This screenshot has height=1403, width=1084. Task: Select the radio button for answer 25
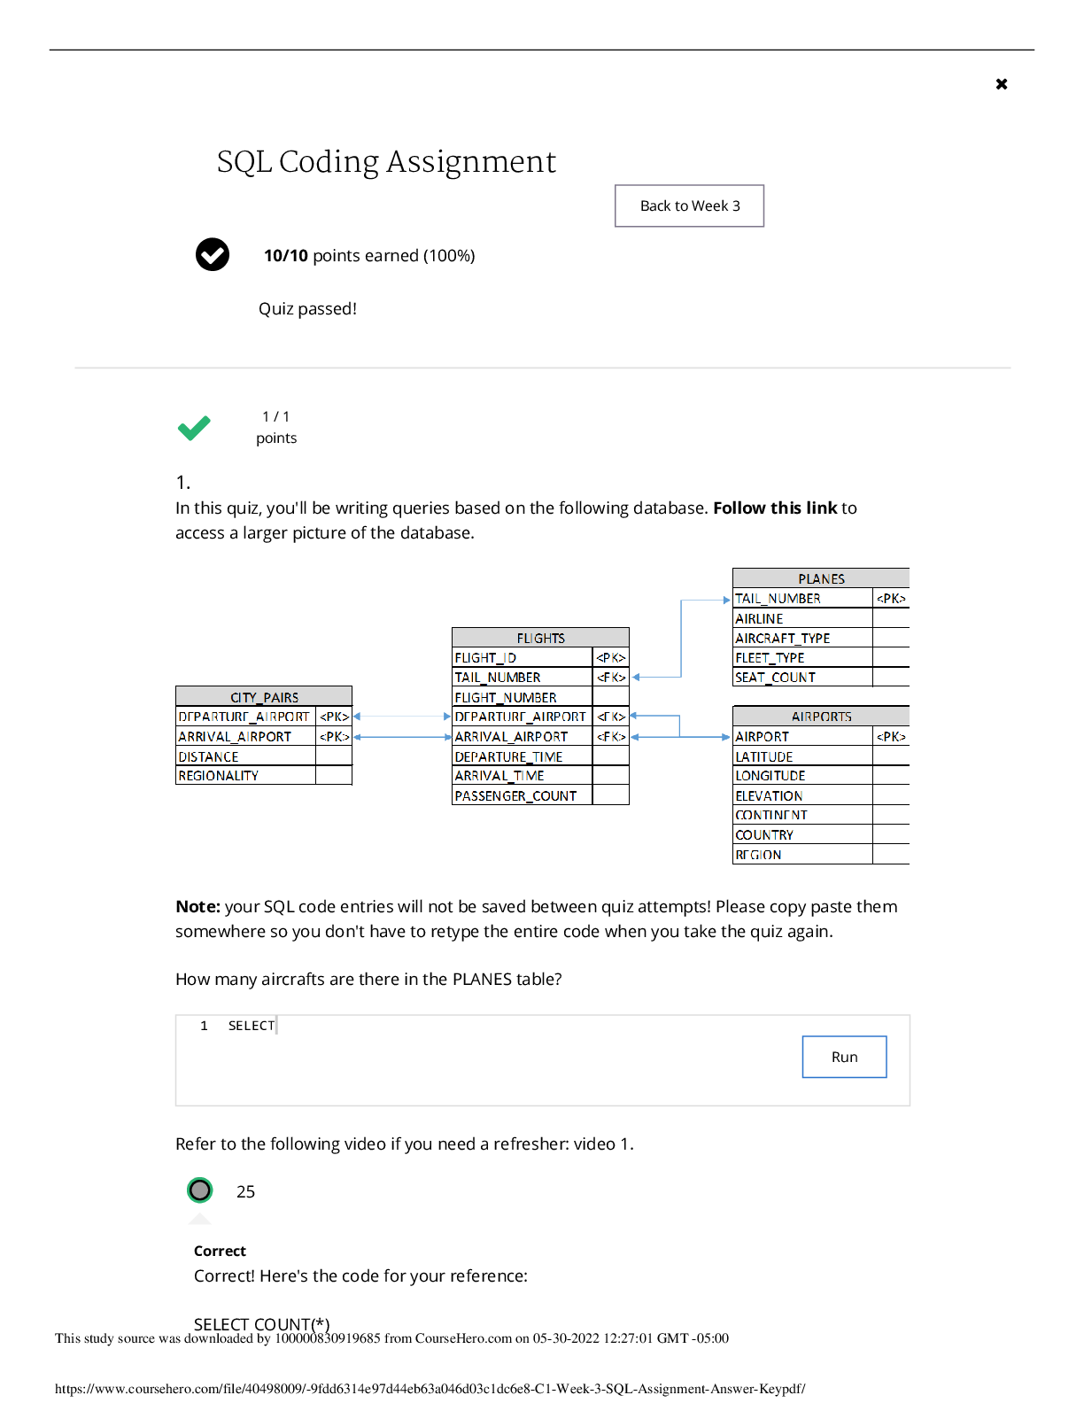click(x=200, y=1190)
